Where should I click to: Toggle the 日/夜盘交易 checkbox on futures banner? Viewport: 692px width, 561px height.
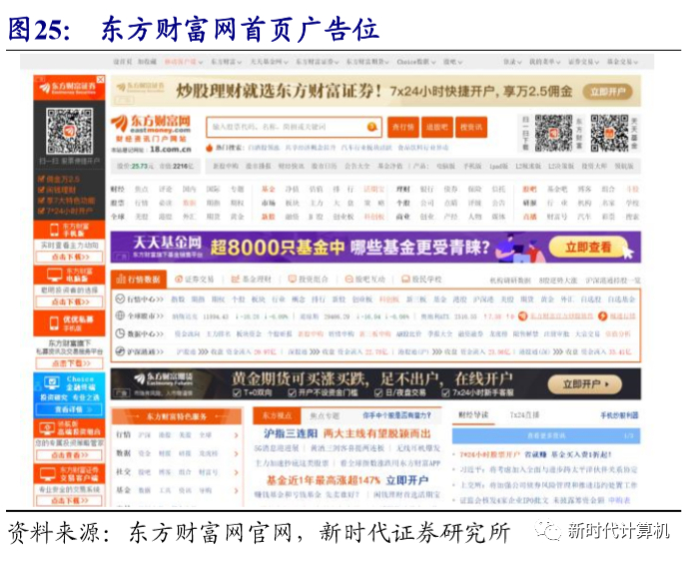(378, 392)
